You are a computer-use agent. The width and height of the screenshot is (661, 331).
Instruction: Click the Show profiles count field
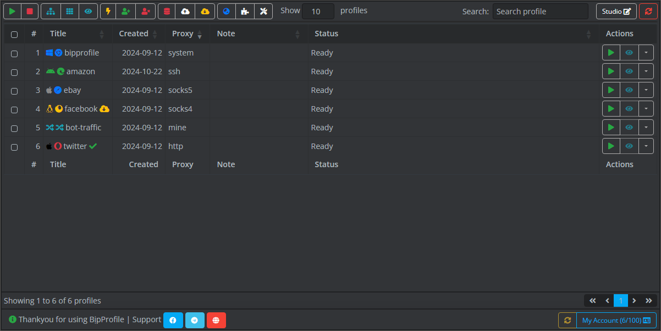point(318,11)
